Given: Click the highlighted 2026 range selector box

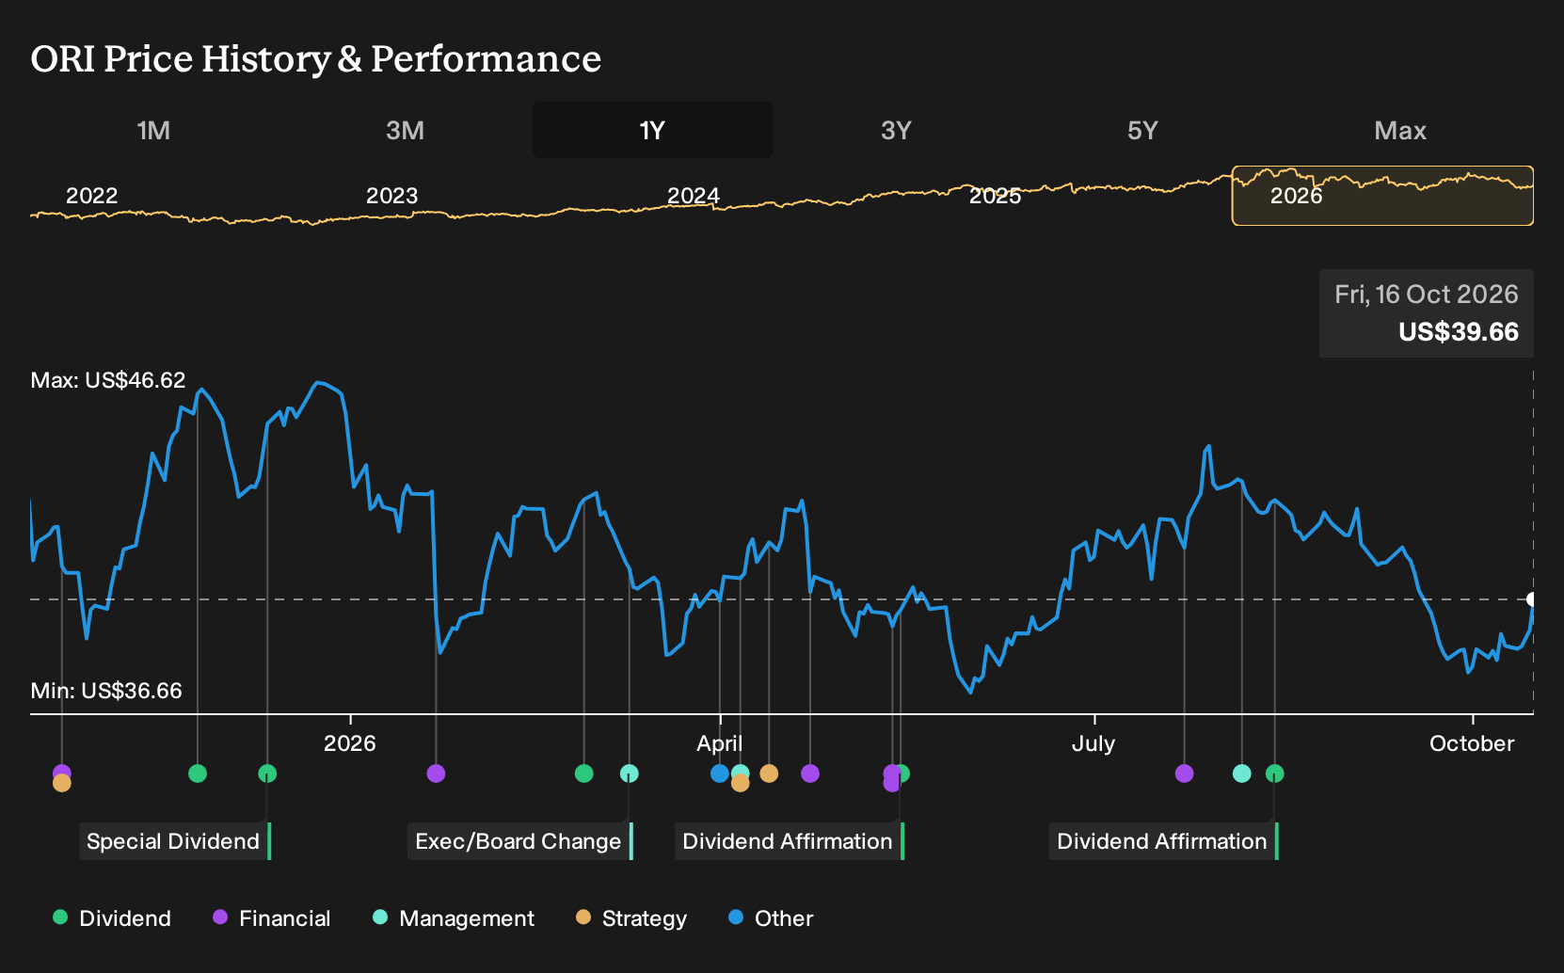Looking at the screenshot, I should click(1382, 196).
